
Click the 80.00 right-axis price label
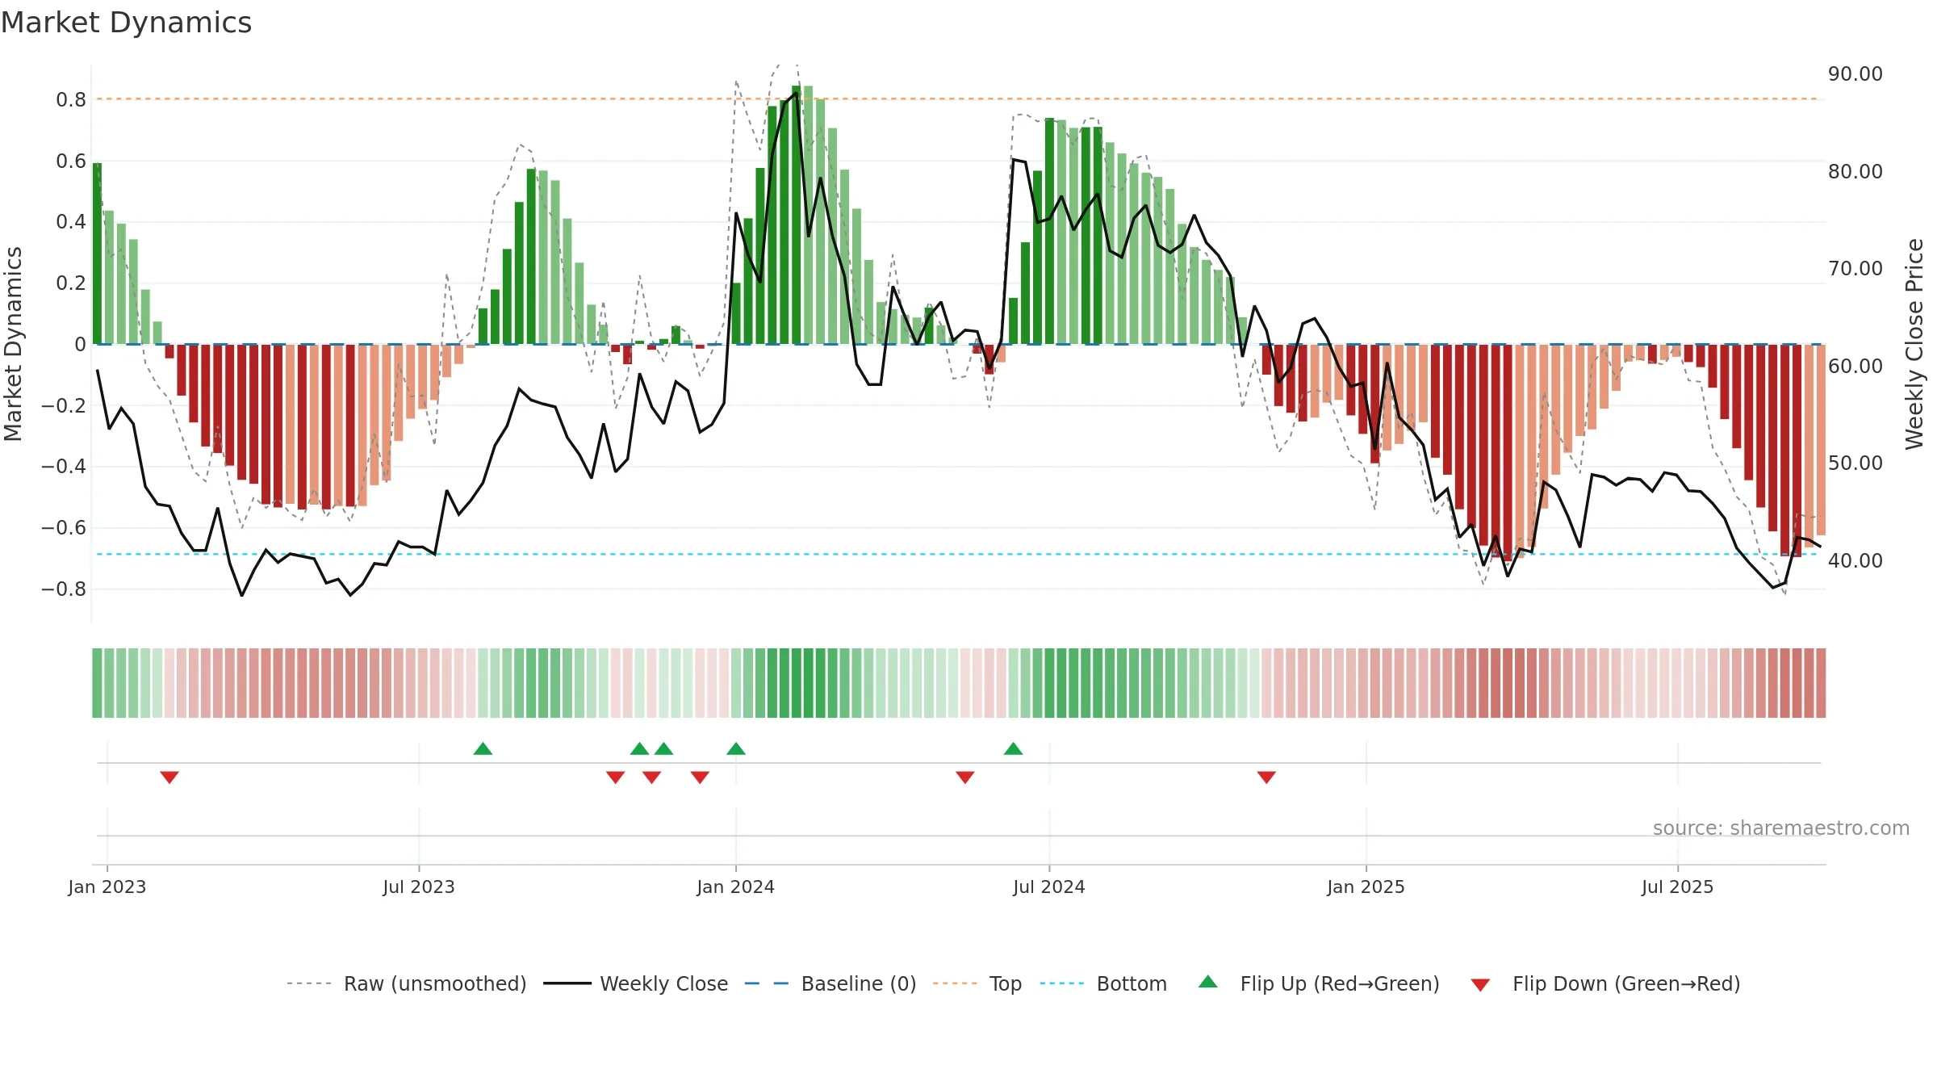click(x=1855, y=171)
